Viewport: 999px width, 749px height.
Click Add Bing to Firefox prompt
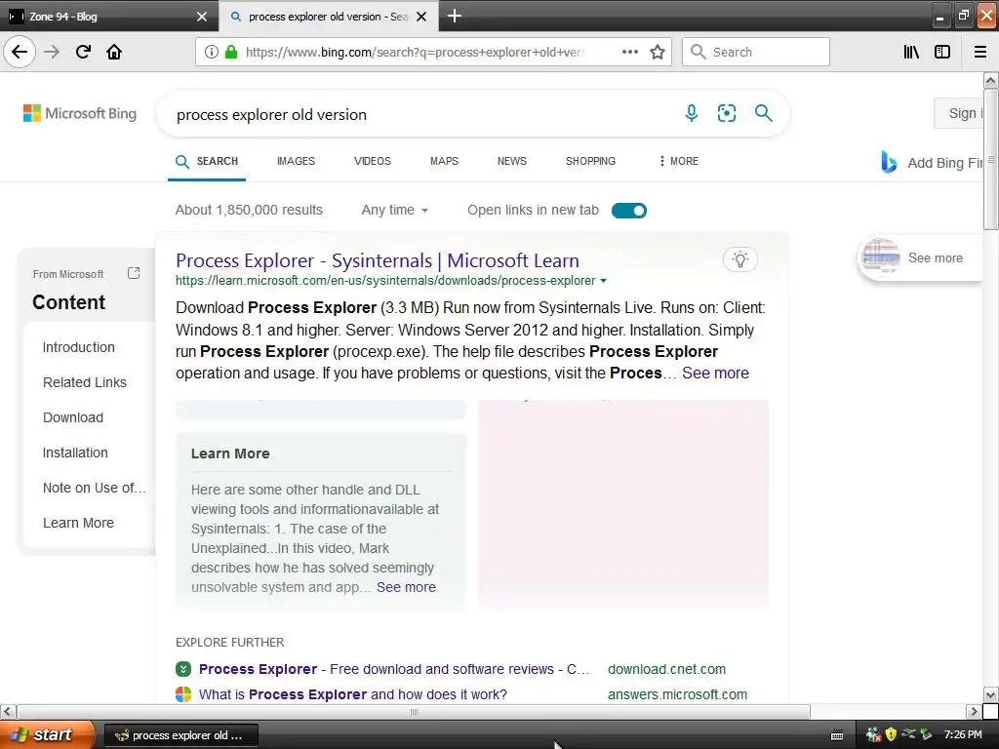(x=933, y=163)
